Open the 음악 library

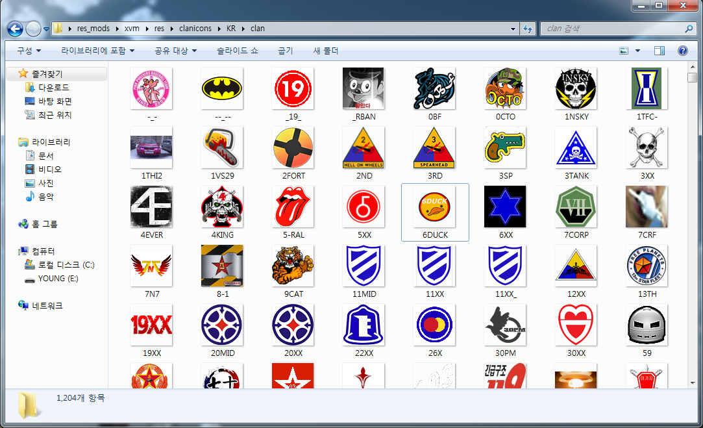pos(40,197)
